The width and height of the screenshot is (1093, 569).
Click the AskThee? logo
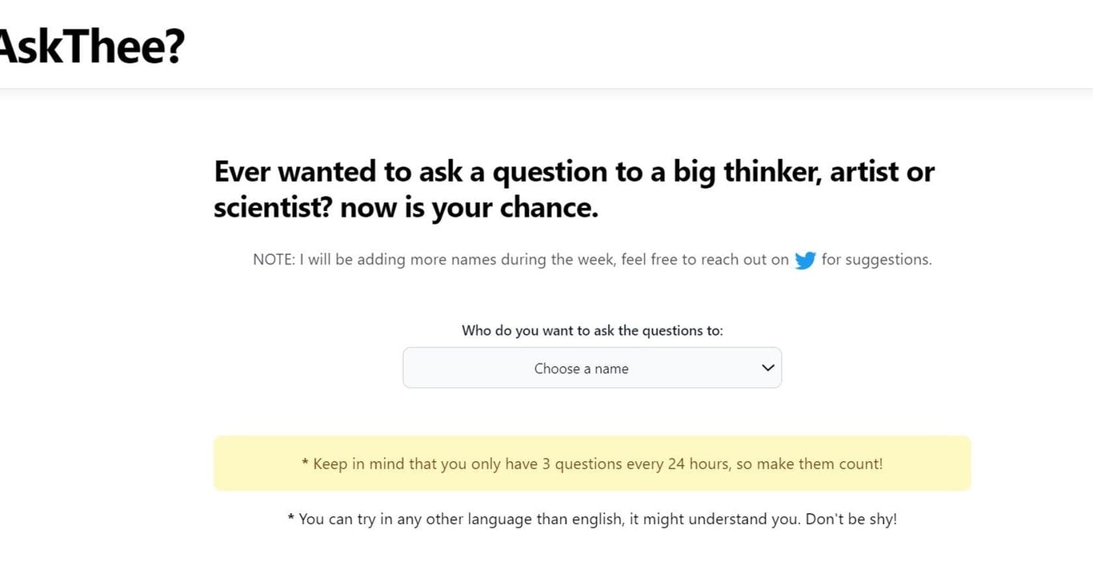click(91, 46)
